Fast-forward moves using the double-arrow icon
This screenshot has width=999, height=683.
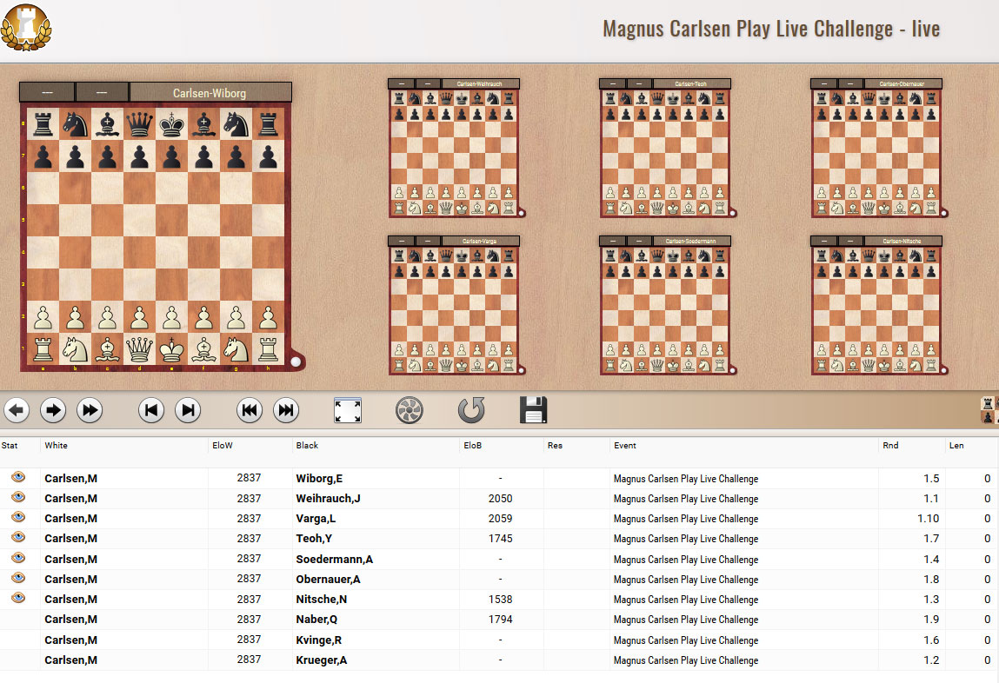90,409
